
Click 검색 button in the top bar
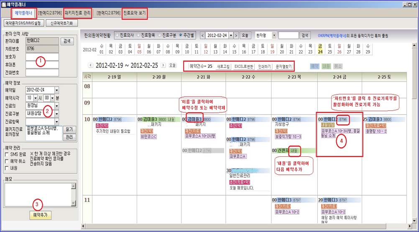(305, 35)
